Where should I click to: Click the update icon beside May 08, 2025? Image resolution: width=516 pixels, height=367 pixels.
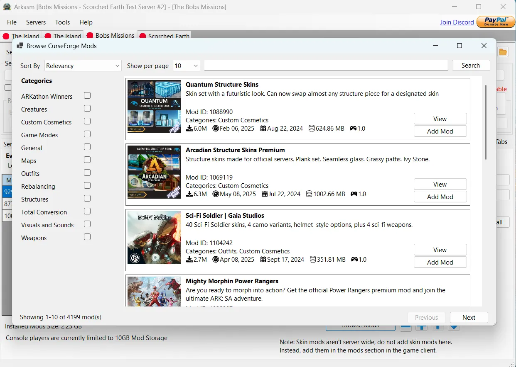coord(216,194)
